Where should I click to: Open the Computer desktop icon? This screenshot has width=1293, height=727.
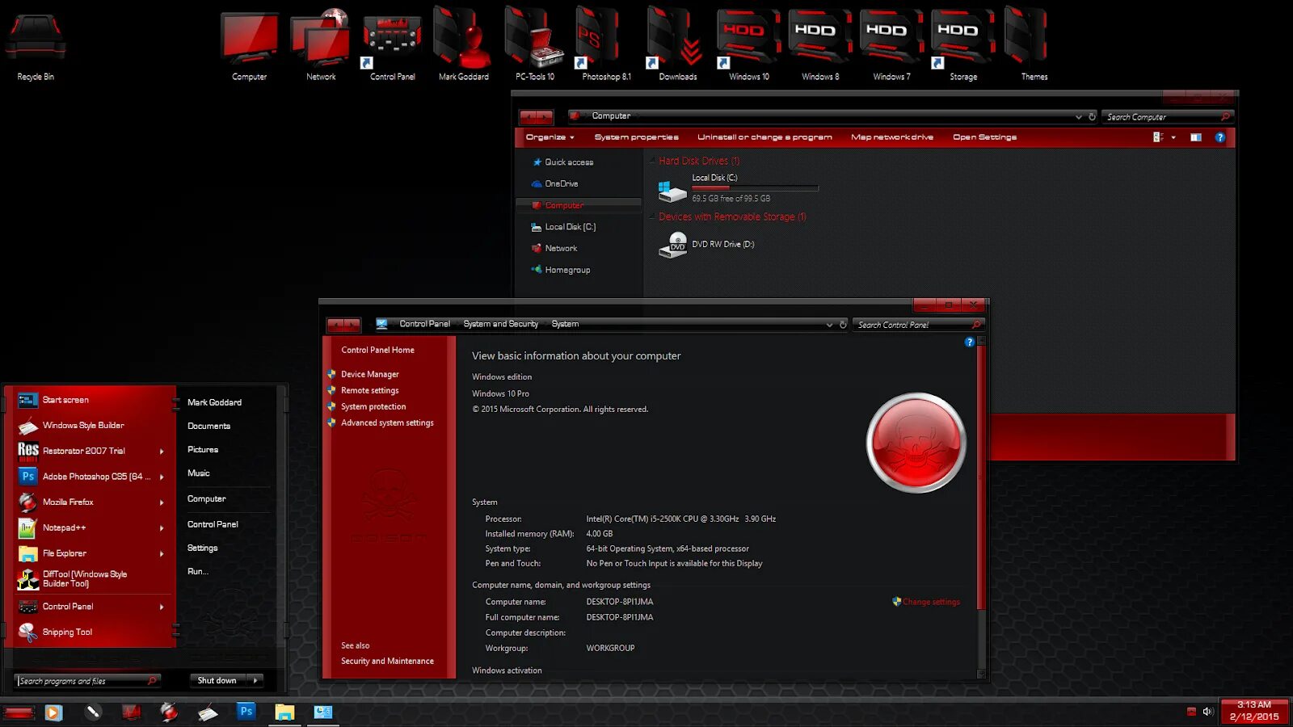(249, 47)
